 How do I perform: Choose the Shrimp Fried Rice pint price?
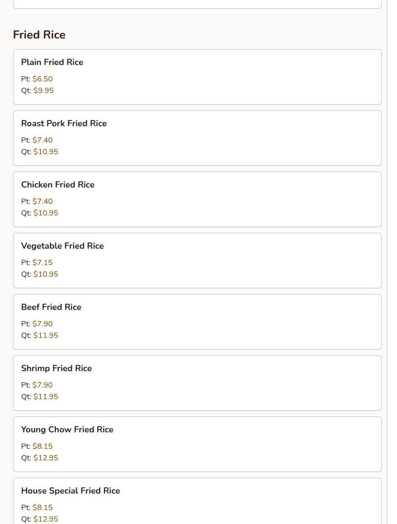42,385
